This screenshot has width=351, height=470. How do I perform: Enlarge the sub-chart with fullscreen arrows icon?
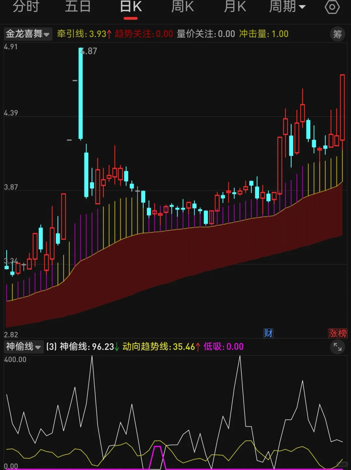[x=337, y=347]
